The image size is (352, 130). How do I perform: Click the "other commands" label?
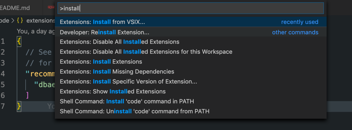295,32
